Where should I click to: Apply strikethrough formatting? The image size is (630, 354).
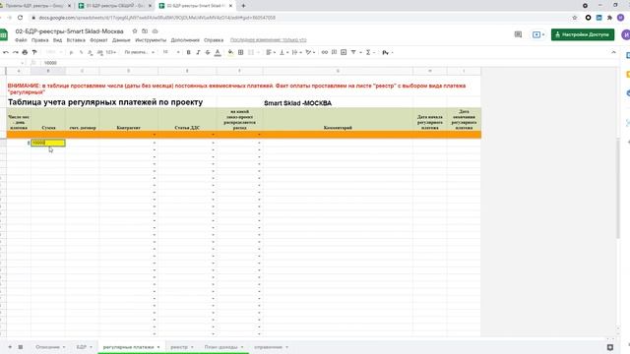click(208, 52)
